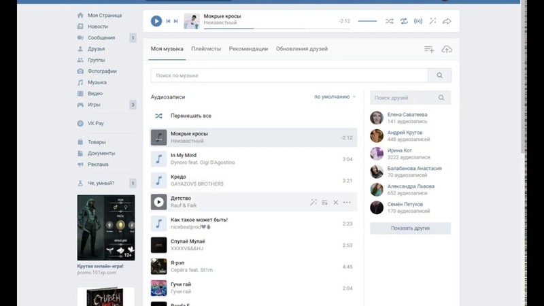Play the Детство track with its play button
The height and width of the screenshot is (306, 544).
pos(158,202)
